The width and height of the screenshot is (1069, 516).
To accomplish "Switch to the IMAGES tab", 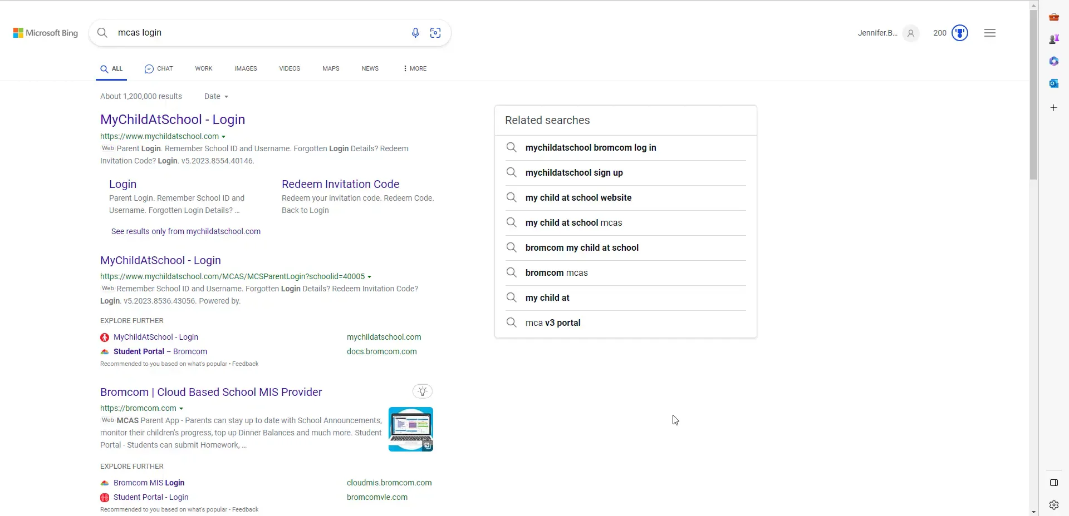I will click(x=246, y=68).
